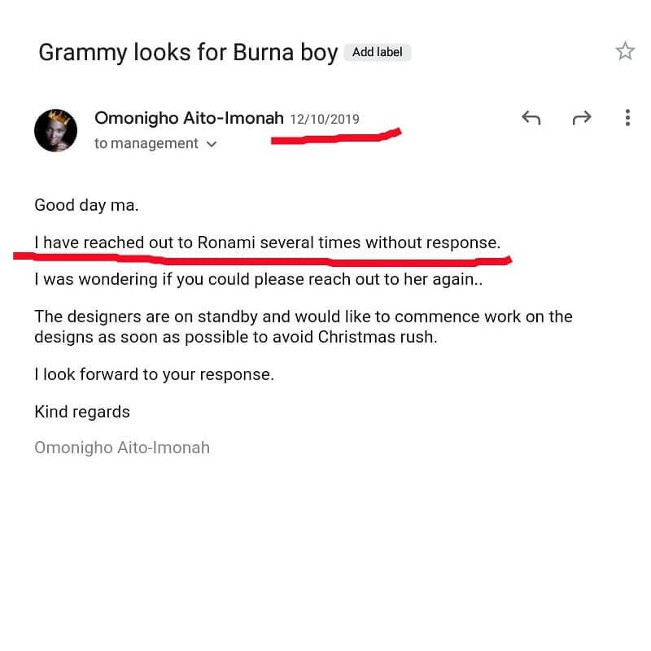651x651 pixels.
Task: Click the 'Kind regards' closing line
Action: click(x=82, y=412)
